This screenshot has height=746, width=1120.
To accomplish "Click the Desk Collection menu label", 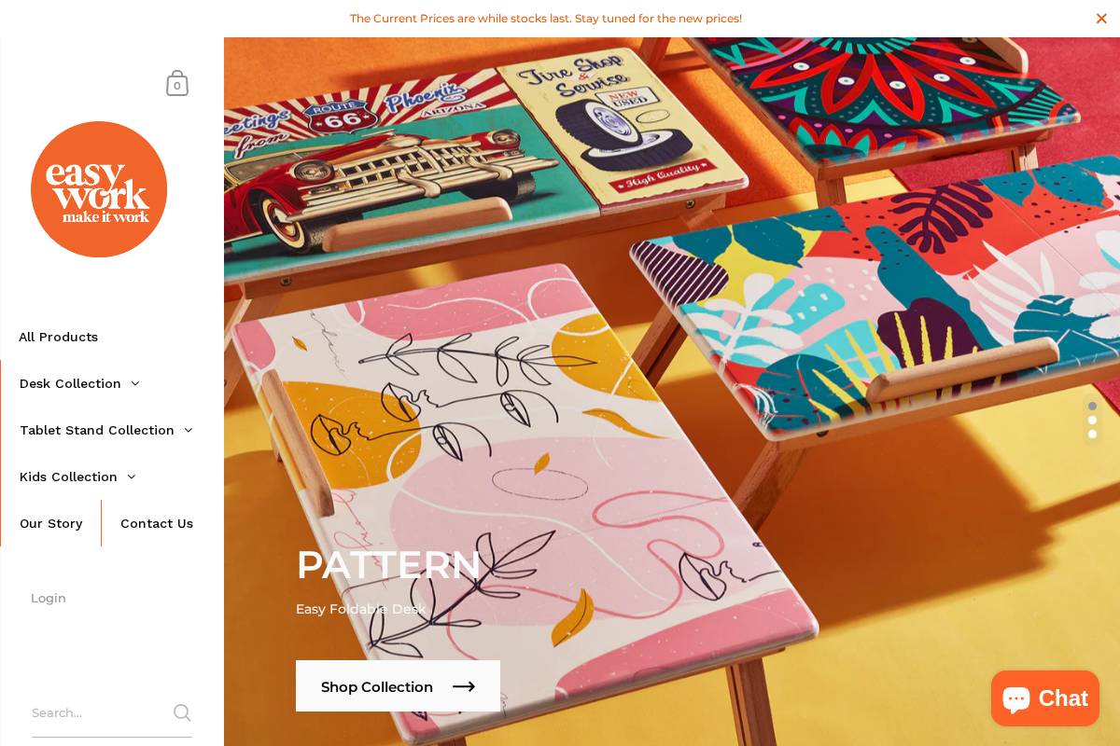I will click(70, 383).
